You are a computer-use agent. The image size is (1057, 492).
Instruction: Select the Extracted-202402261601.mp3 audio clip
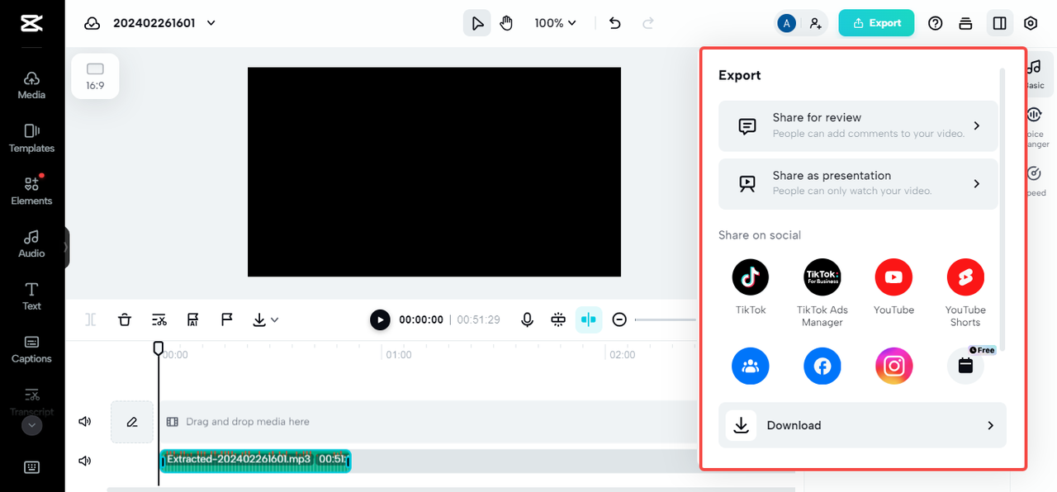pyautogui.click(x=255, y=461)
